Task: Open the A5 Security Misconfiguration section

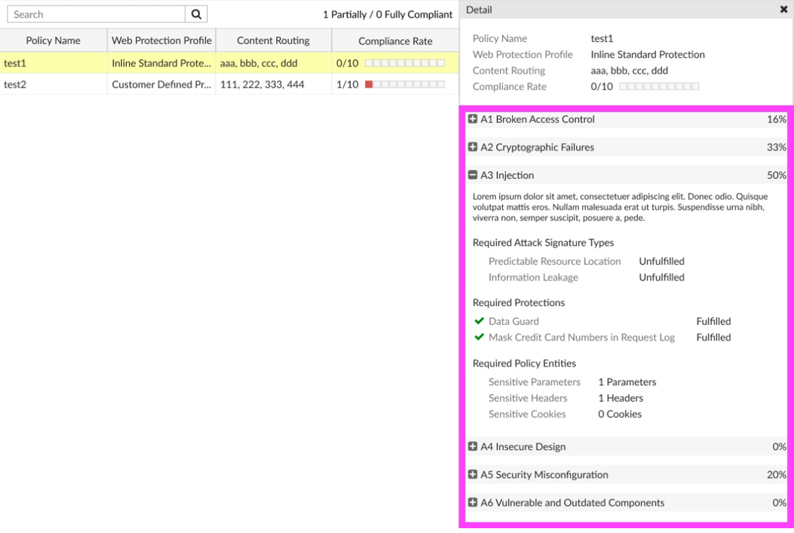Action: [627, 474]
